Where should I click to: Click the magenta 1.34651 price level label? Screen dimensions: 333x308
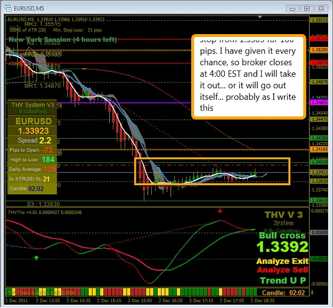[x=319, y=102]
